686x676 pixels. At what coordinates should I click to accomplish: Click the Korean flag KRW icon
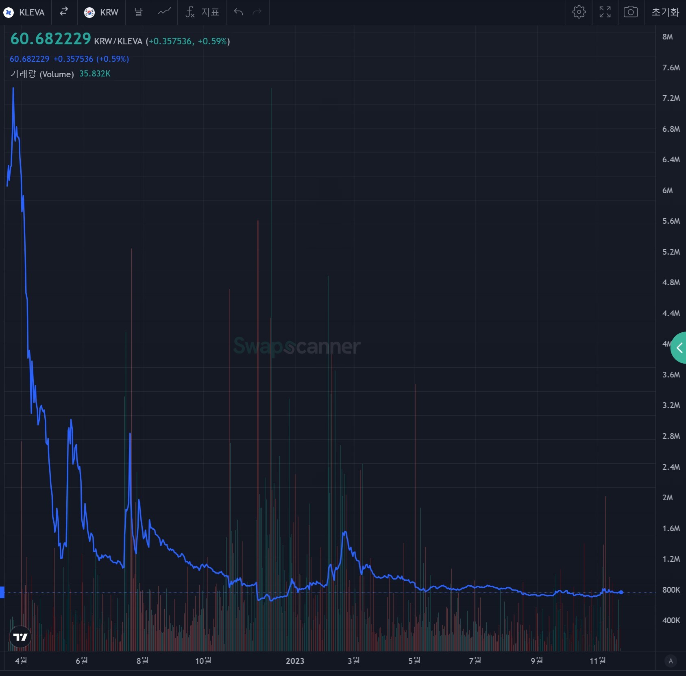tap(89, 13)
